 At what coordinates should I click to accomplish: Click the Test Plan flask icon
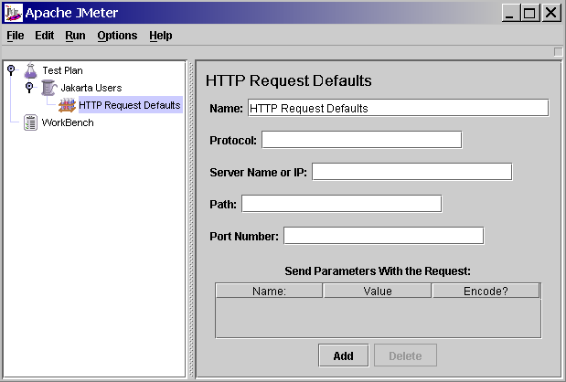pyautogui.click(x=31, y=70)
